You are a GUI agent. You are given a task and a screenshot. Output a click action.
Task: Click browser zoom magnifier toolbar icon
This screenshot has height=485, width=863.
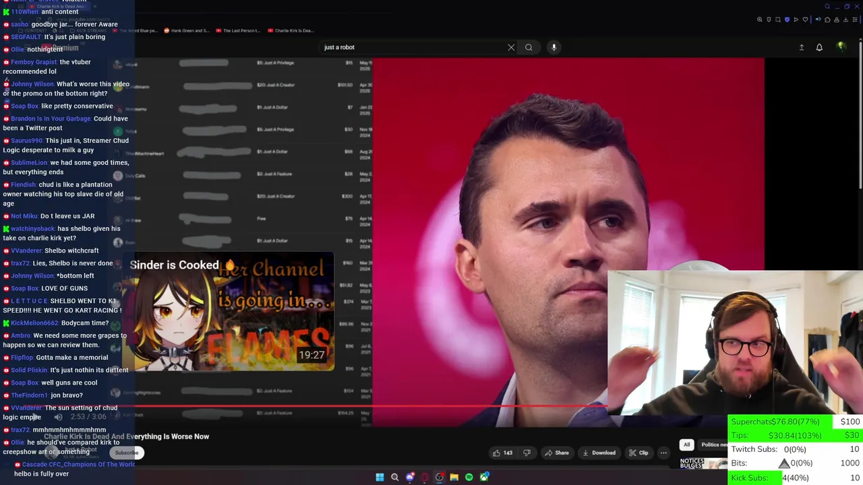click(x=759, y=20)
